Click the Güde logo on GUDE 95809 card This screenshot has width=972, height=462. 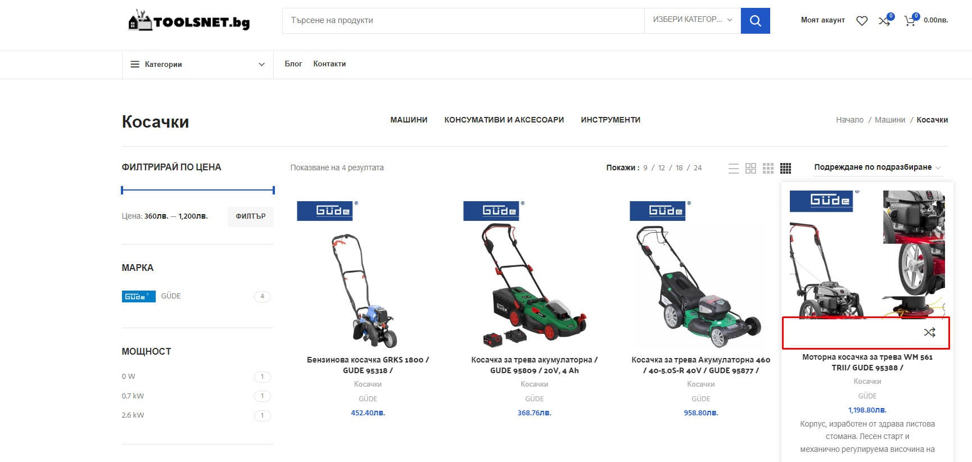(494, 211)
